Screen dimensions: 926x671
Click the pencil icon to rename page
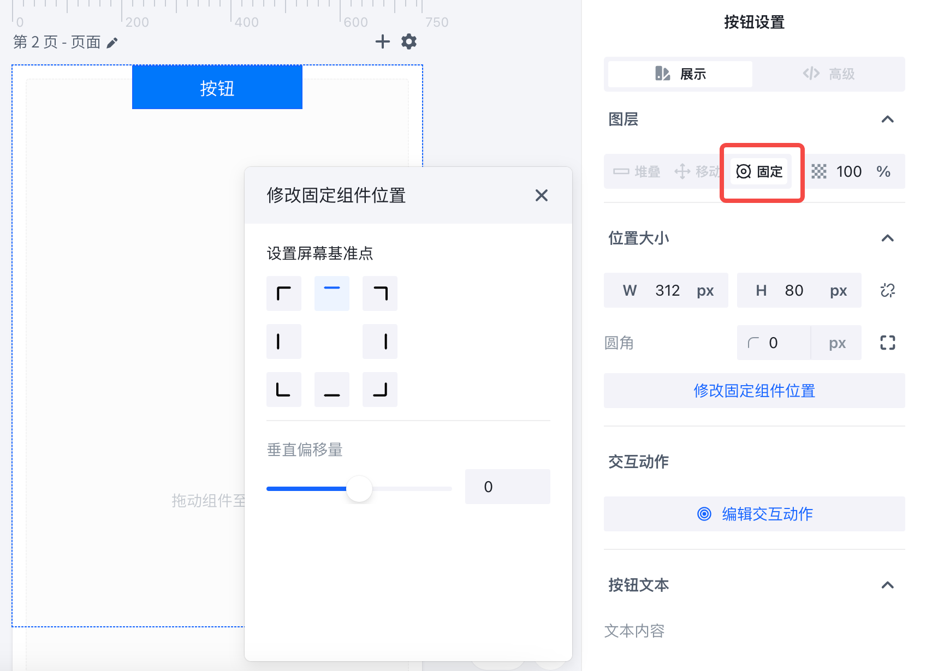[x=112, y=43]
